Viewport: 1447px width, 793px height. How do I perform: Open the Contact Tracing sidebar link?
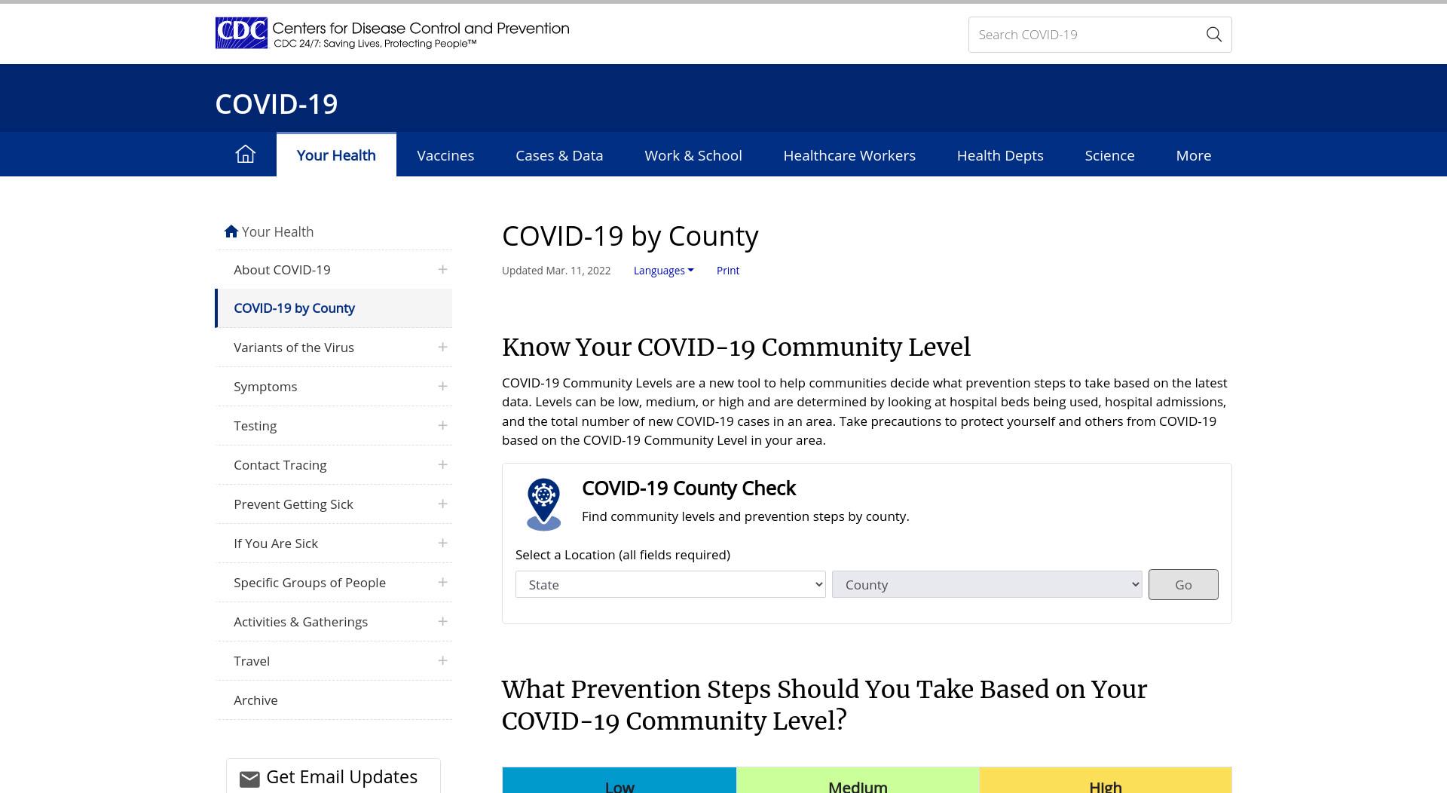[x=280, y=465]
